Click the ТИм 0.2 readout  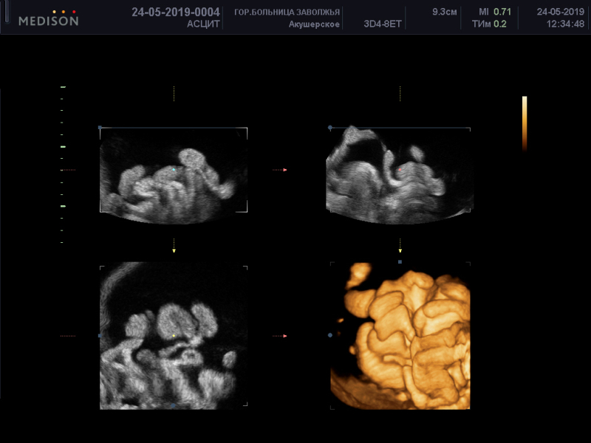[x=489, y=24]
